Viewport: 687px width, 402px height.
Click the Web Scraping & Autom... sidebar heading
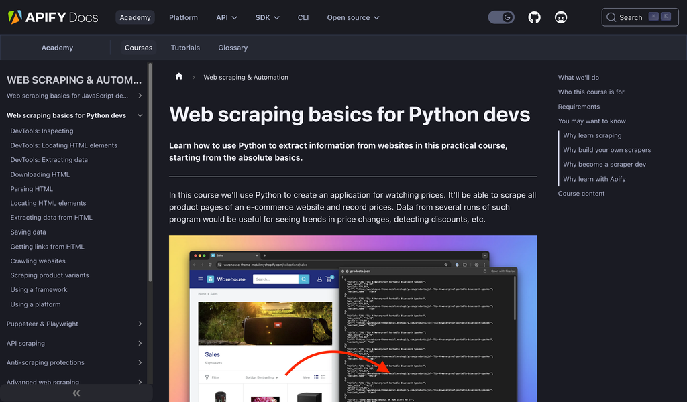(x=74, y=80)
